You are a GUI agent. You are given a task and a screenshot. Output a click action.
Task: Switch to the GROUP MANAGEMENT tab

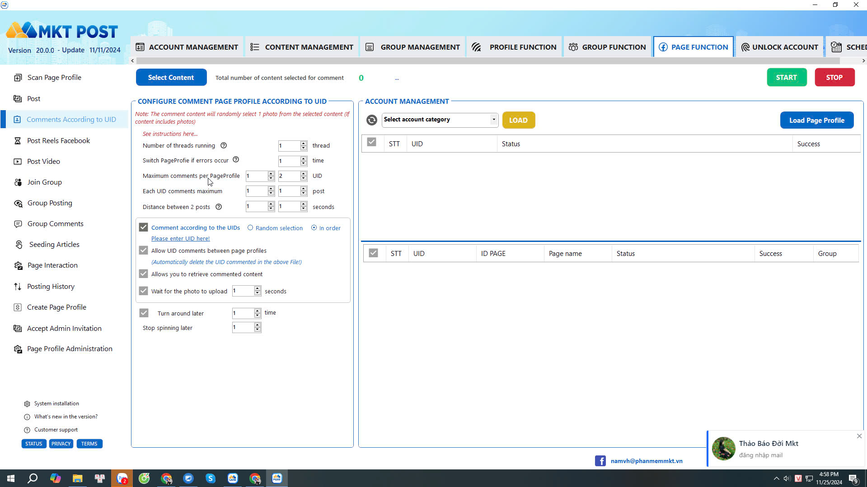[x=412, y=47]
